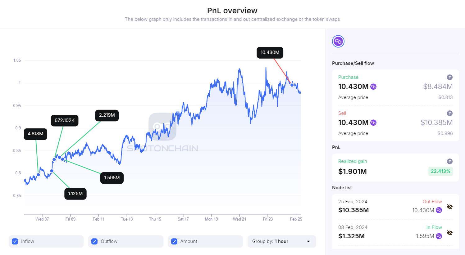Click the Purchase help question mark icon
This screenshot has width=465, height=255.
tap(449, 77)
